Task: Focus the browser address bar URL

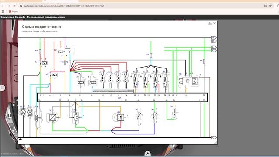Action: click(64, 6)
